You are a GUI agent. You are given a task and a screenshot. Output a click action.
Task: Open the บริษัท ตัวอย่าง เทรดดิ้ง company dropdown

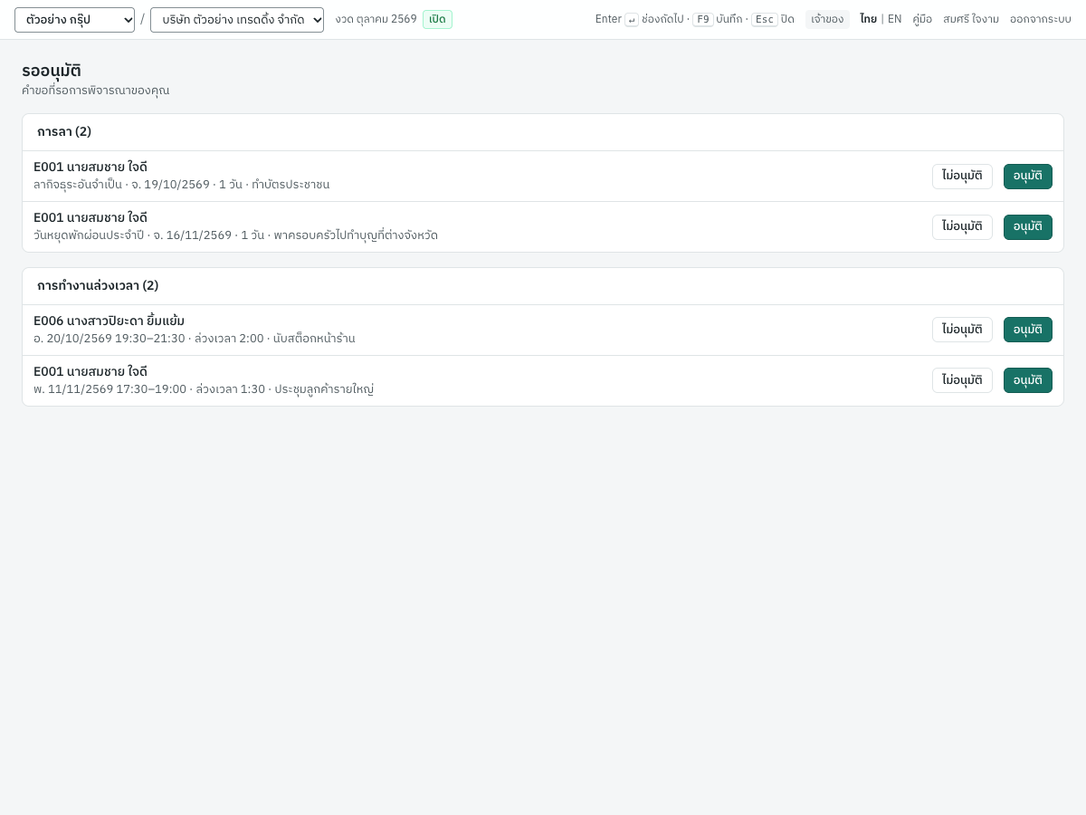pos(237,20)
